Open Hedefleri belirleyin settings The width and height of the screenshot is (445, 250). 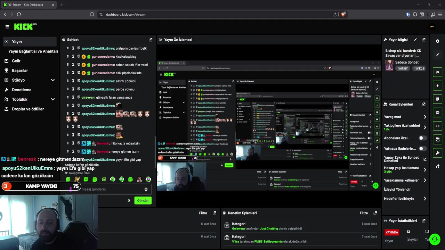(x=425, y=199)
